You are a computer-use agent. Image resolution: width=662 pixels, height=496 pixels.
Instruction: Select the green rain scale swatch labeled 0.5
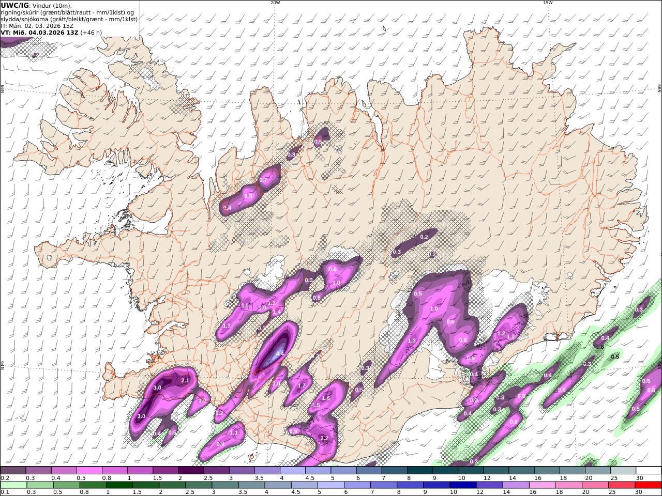coord(66,485)
